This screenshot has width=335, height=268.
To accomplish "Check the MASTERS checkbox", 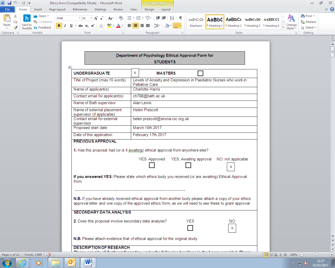I will click(200, 73).
